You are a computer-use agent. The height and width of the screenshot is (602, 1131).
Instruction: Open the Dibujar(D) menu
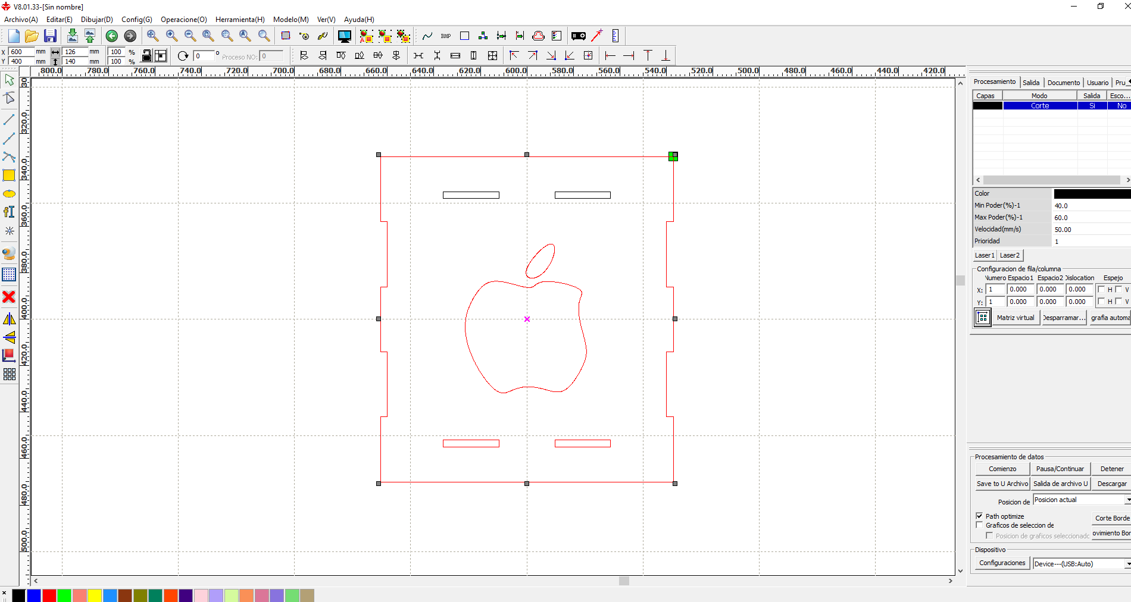coord(97,20)
